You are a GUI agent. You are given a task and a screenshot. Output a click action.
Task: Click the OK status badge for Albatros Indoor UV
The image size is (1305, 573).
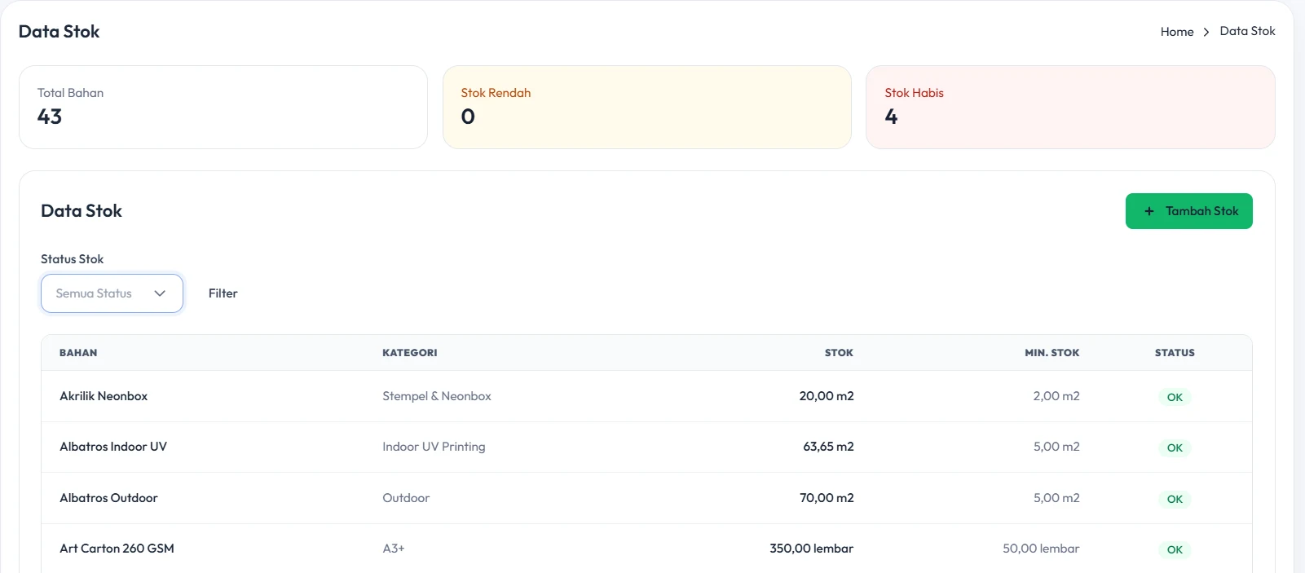[x=1175, y=448]
